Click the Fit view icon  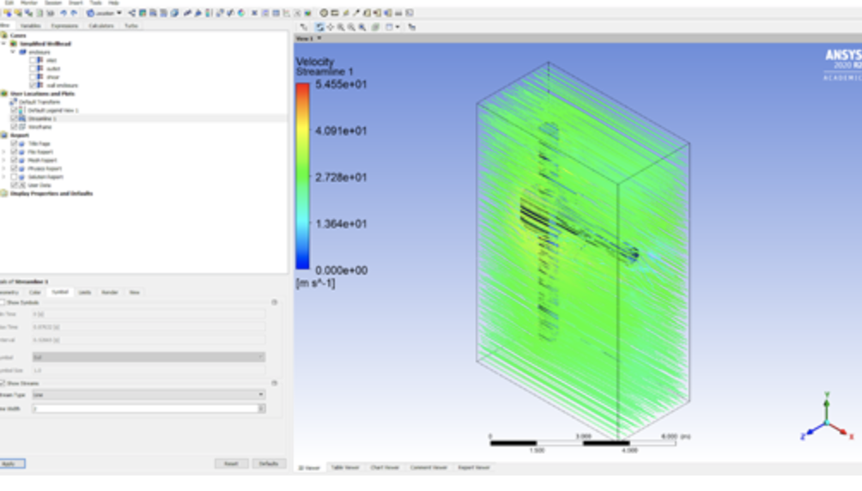pos(361,27)
